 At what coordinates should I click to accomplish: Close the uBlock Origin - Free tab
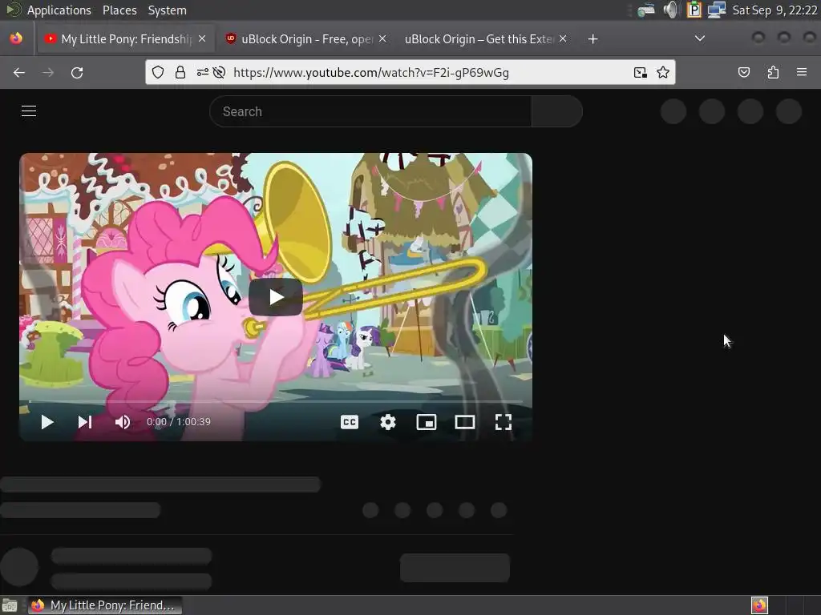pos(382,38)
